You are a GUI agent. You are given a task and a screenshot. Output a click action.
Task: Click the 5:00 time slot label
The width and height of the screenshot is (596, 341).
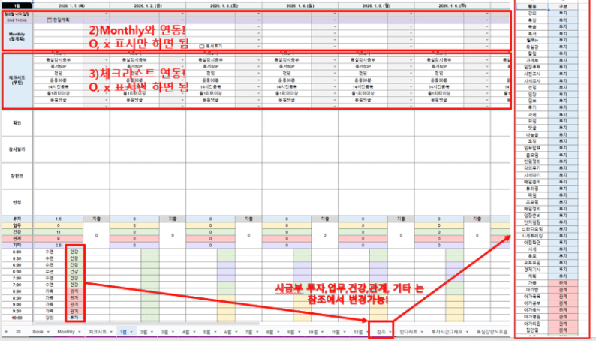pos(17,252)
